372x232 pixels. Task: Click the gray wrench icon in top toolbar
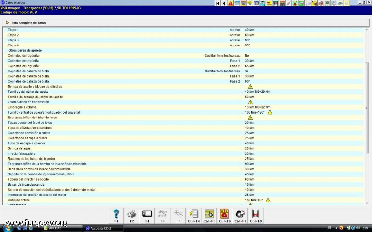(289, 3)
